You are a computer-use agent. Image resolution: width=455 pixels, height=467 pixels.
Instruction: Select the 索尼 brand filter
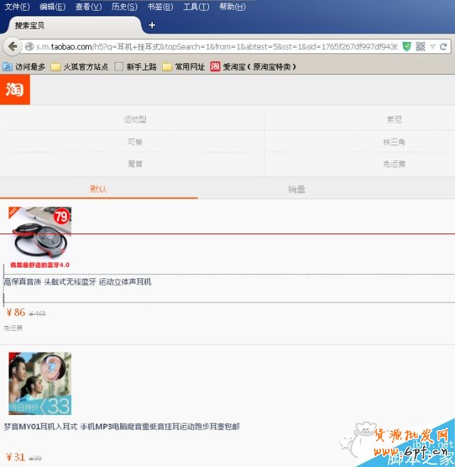coord(394,120)
